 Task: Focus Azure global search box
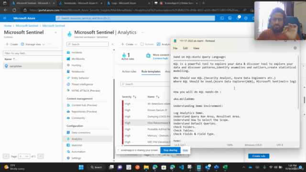click(135, 18)
